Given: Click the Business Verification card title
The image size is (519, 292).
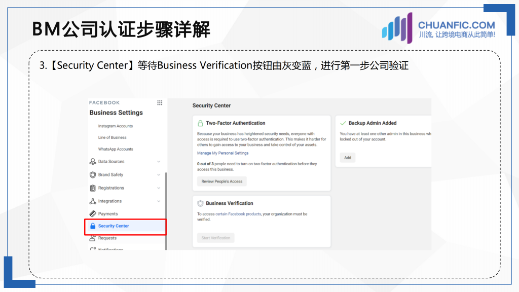Looking at the screenshot, I should pyautogui.click(x=230, y=203).
